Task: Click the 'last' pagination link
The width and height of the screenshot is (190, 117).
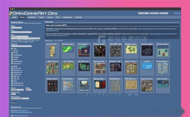Action: click(x=137, y=95)
